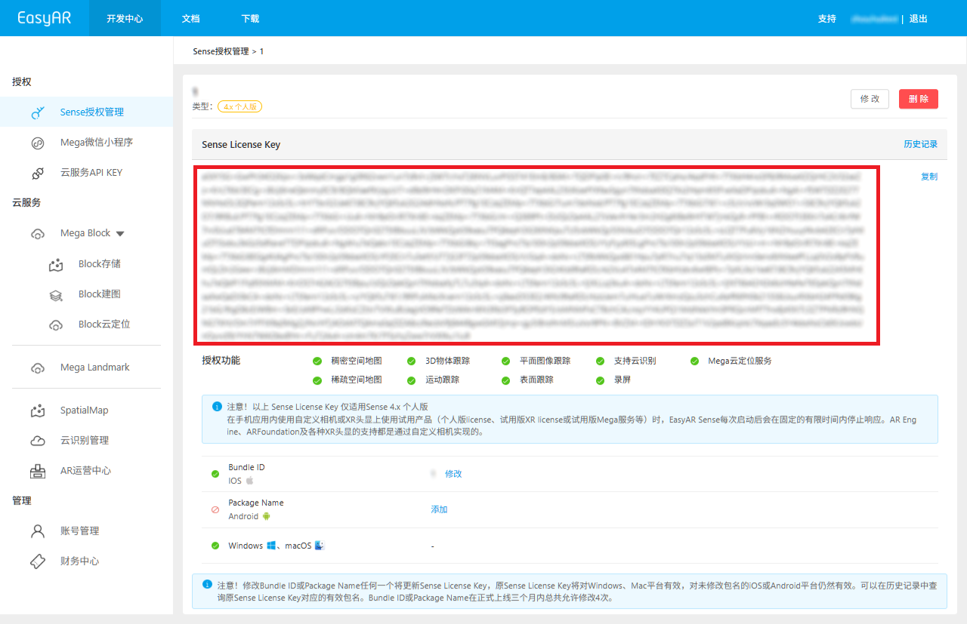Image resolution: width=967 pixels, height=624 pixels.
Task: Click the Block建图 layers icon
Action: click(x=55, y=294)
